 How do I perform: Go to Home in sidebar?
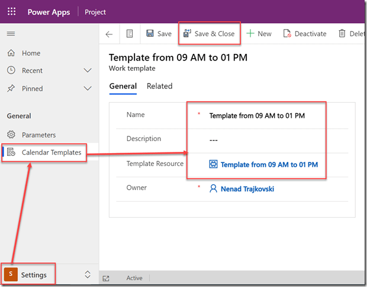(x=31, y=53)
